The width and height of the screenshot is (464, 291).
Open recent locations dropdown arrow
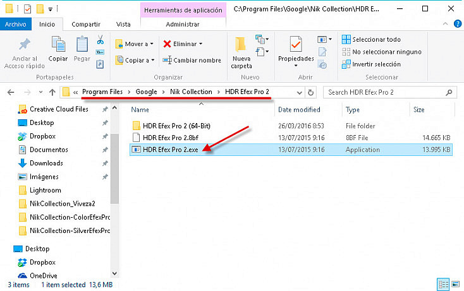coord(40,92)
